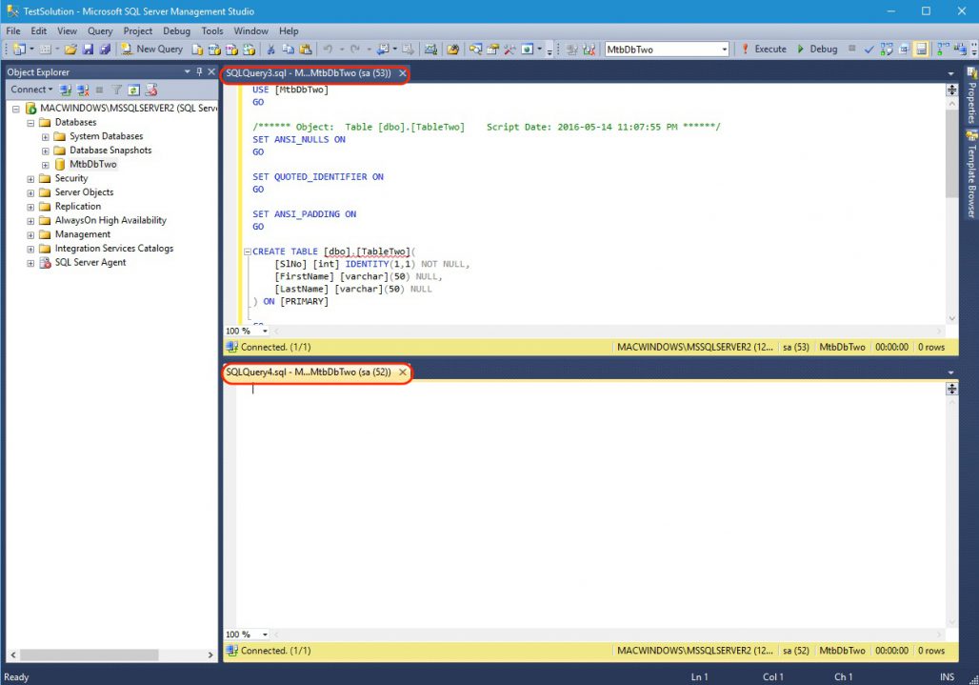Expand the Replication folder
The width and height of the screenshot is (979, 685).
point(30,208)
